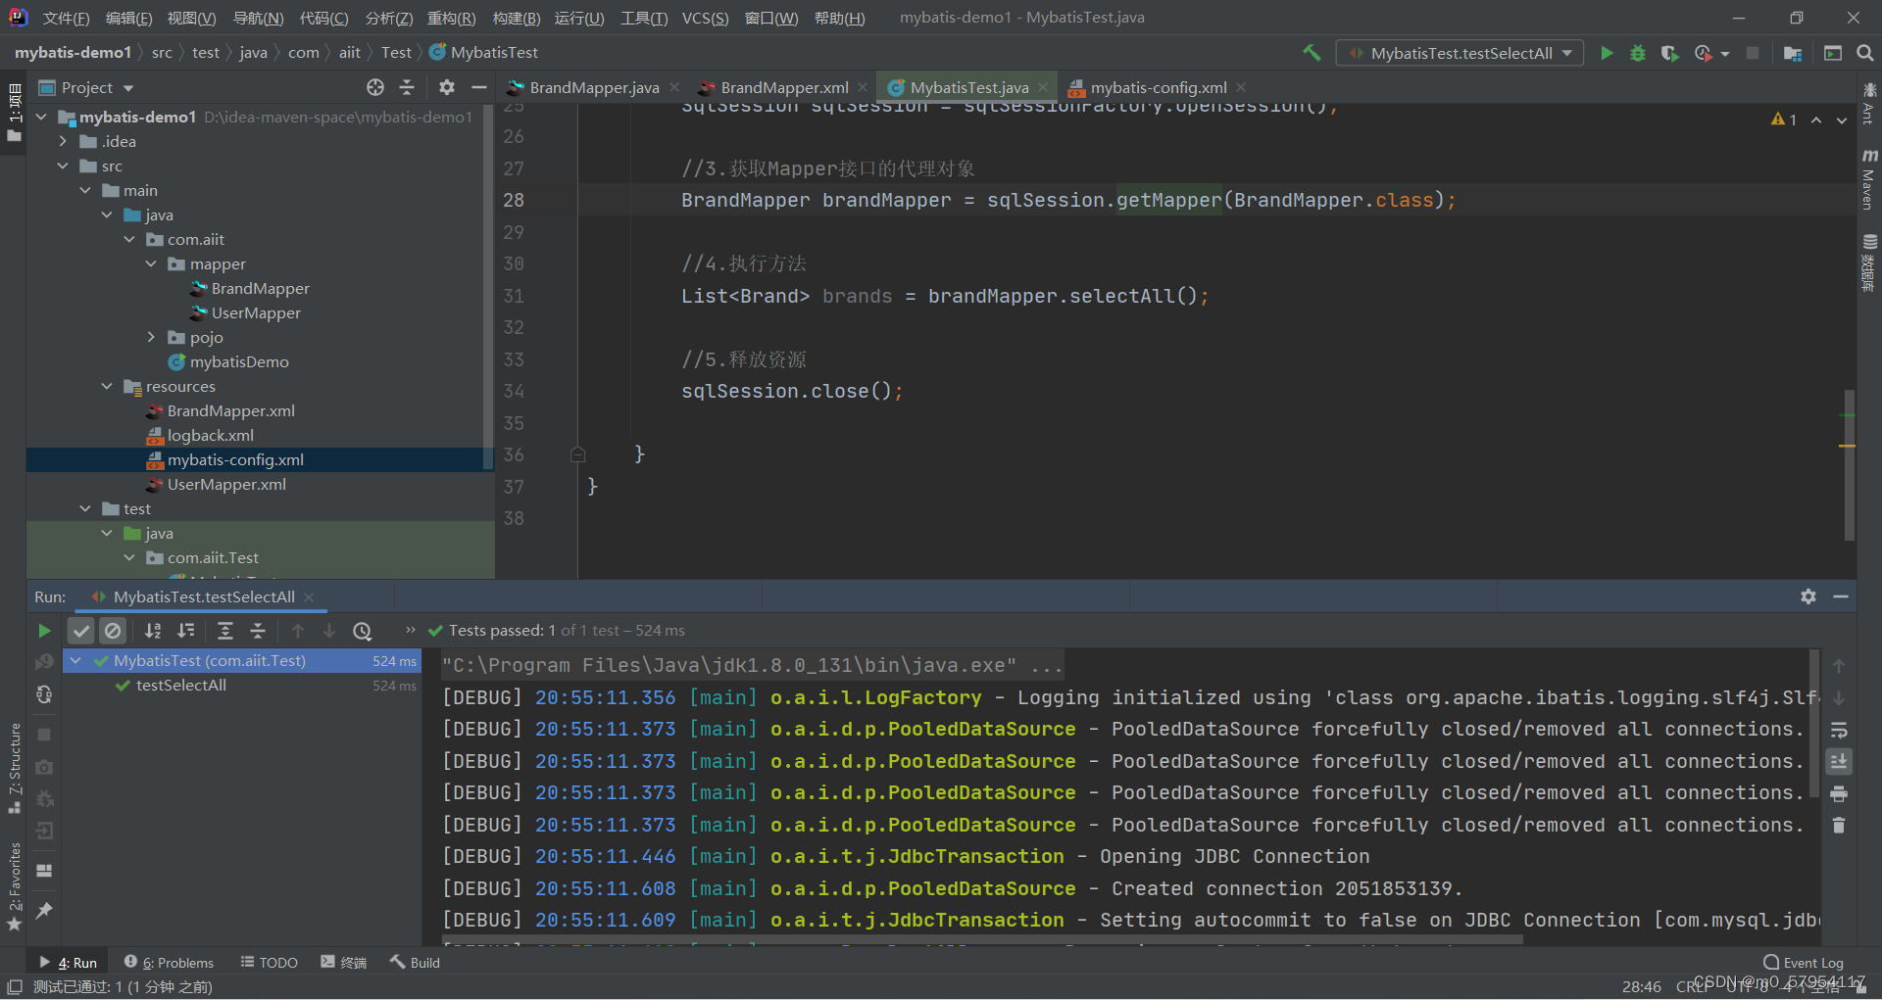Click Scroll to end console icon

coord(1839,761)
